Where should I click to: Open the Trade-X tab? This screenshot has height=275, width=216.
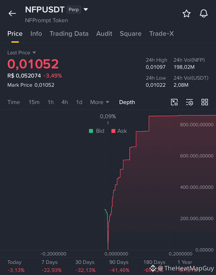click(x=162, y=34)
